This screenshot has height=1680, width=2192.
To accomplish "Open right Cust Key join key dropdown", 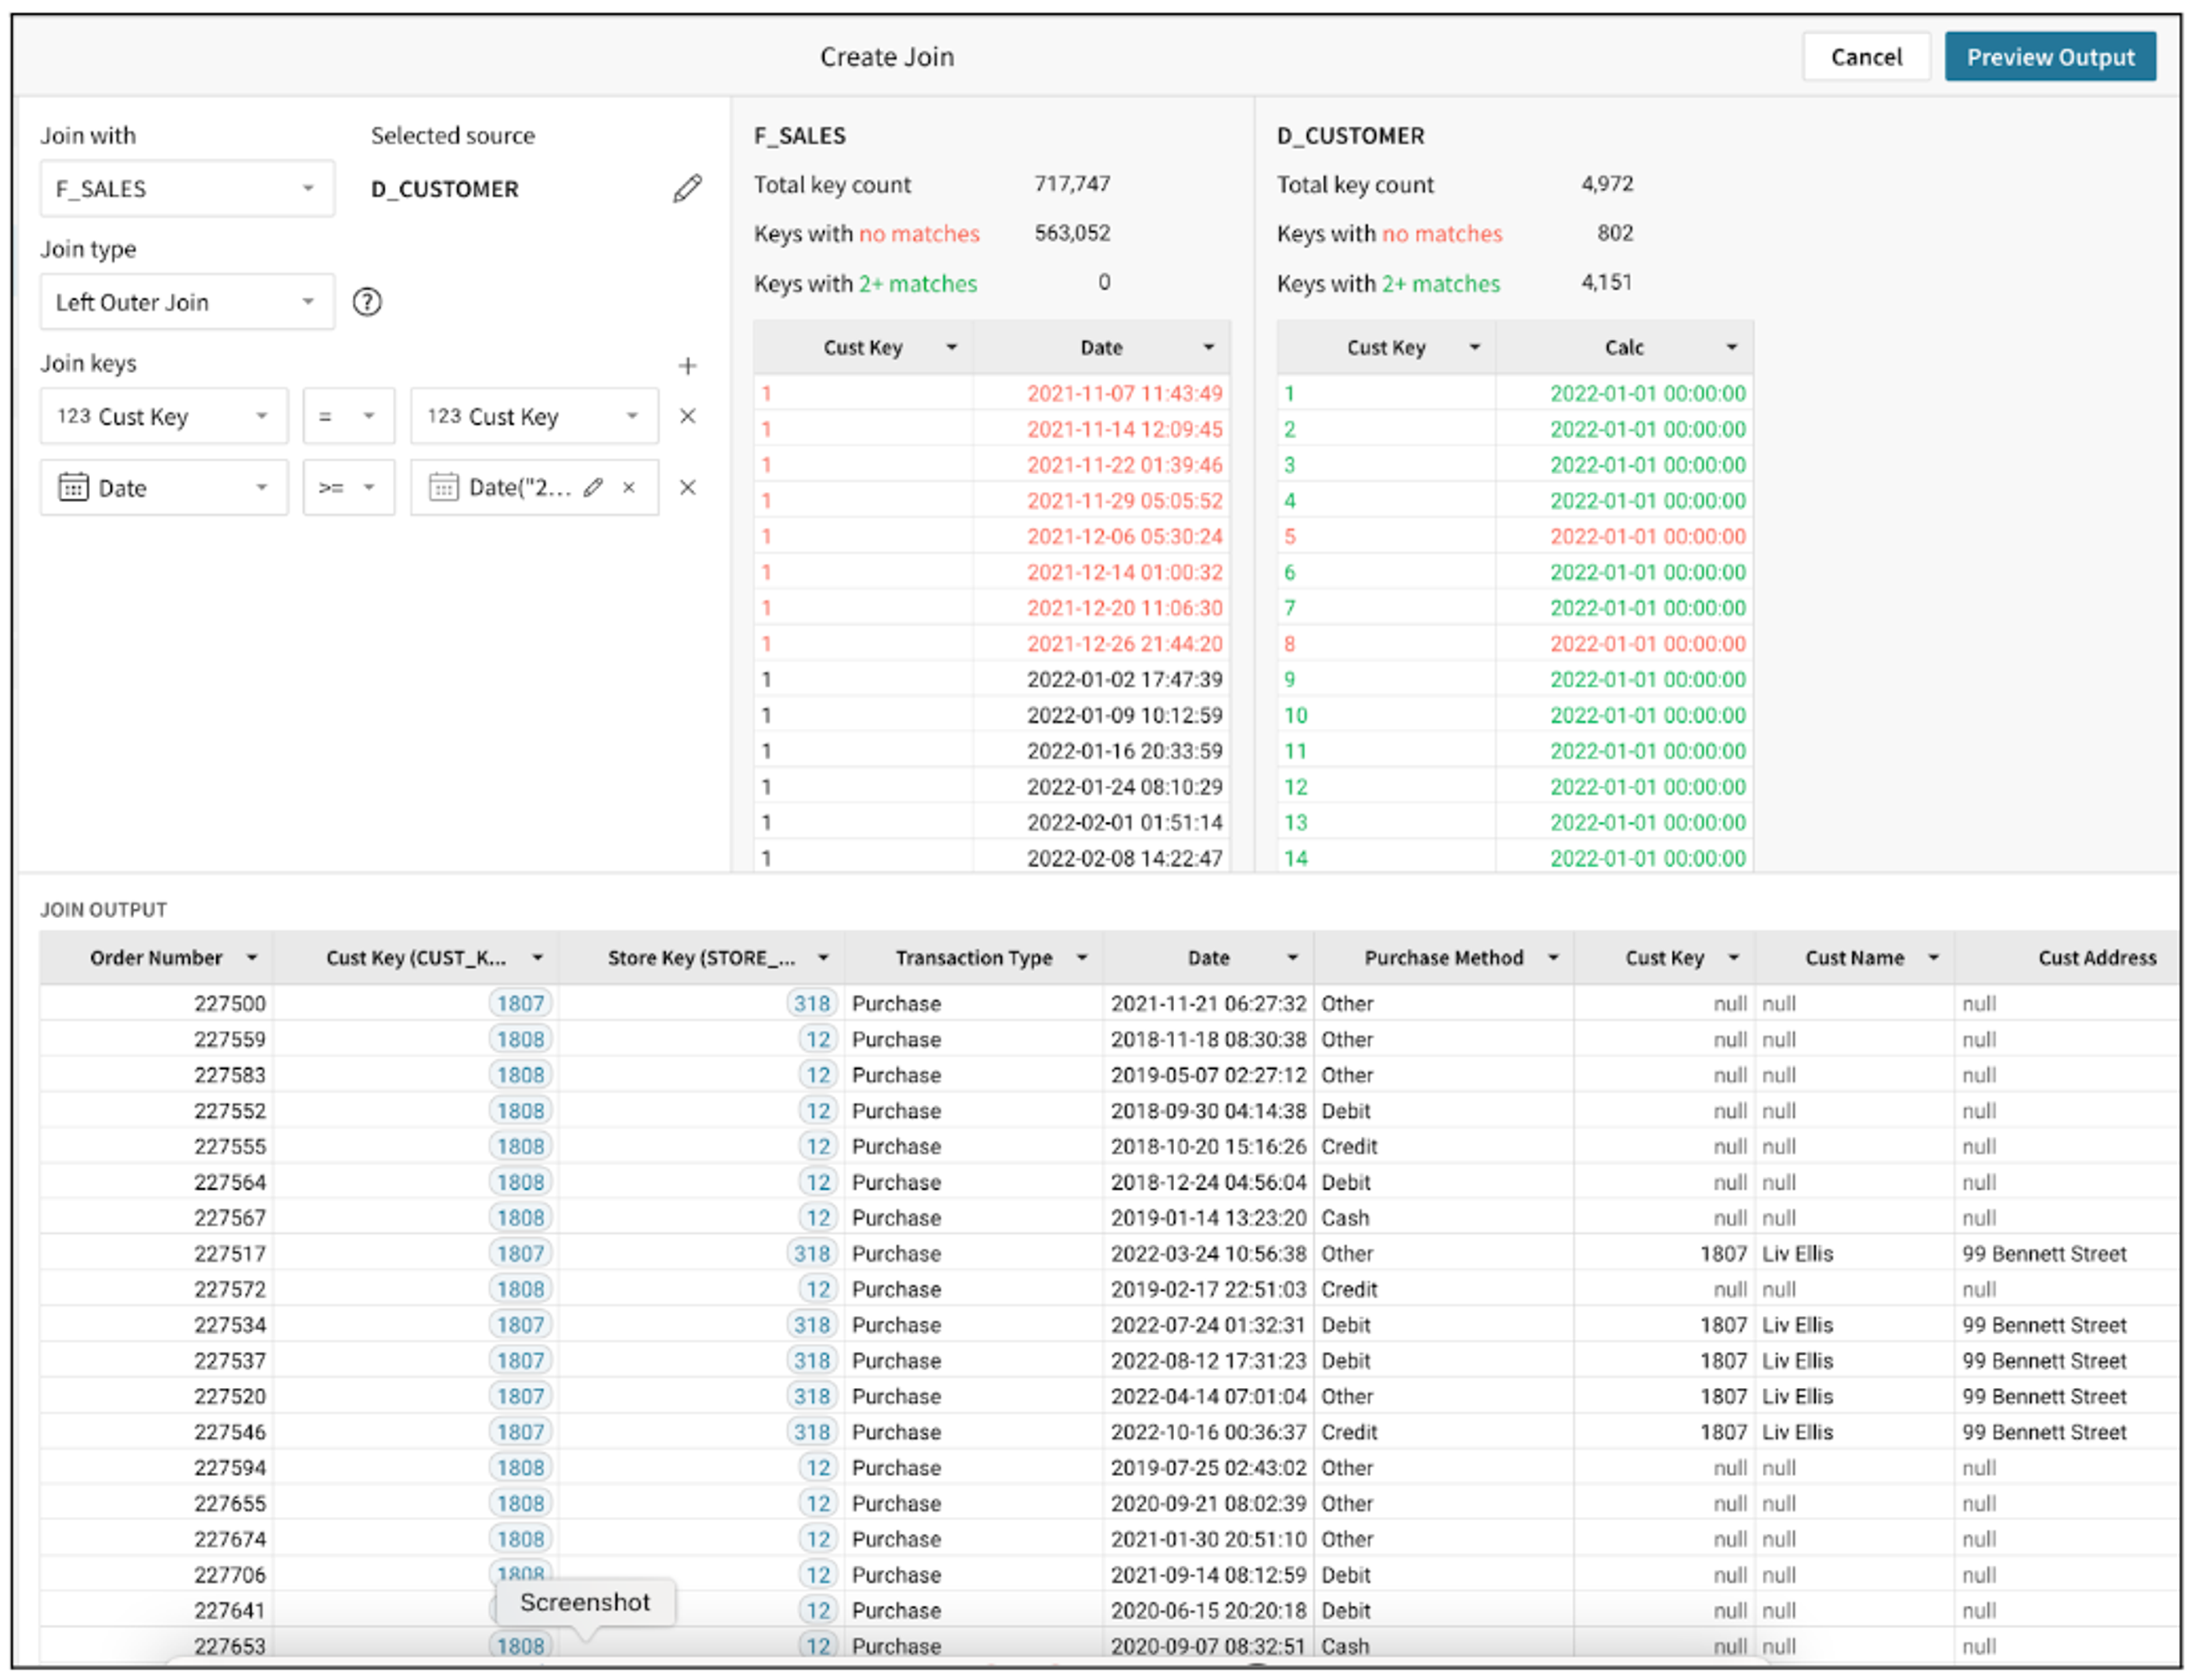I will pyautogui.click(x=534, y=416).
